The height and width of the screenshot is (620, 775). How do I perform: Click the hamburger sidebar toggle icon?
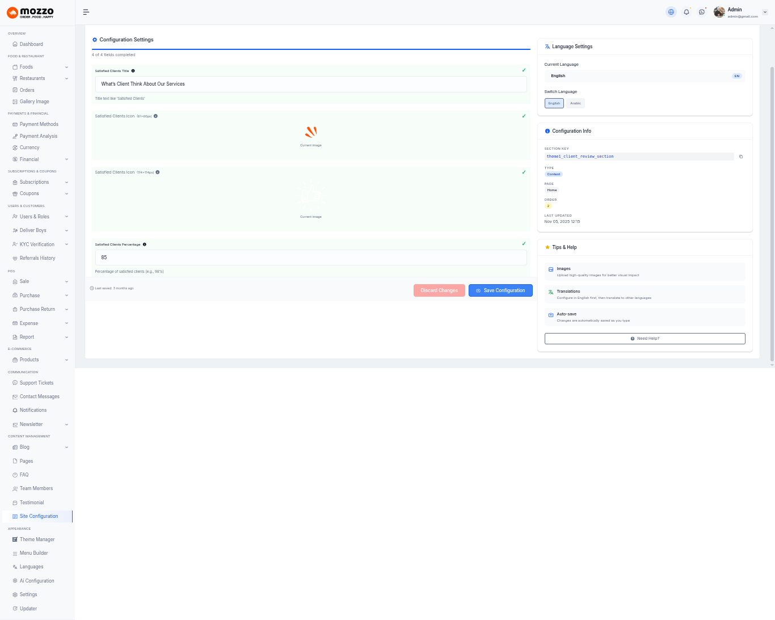(86, 12)
